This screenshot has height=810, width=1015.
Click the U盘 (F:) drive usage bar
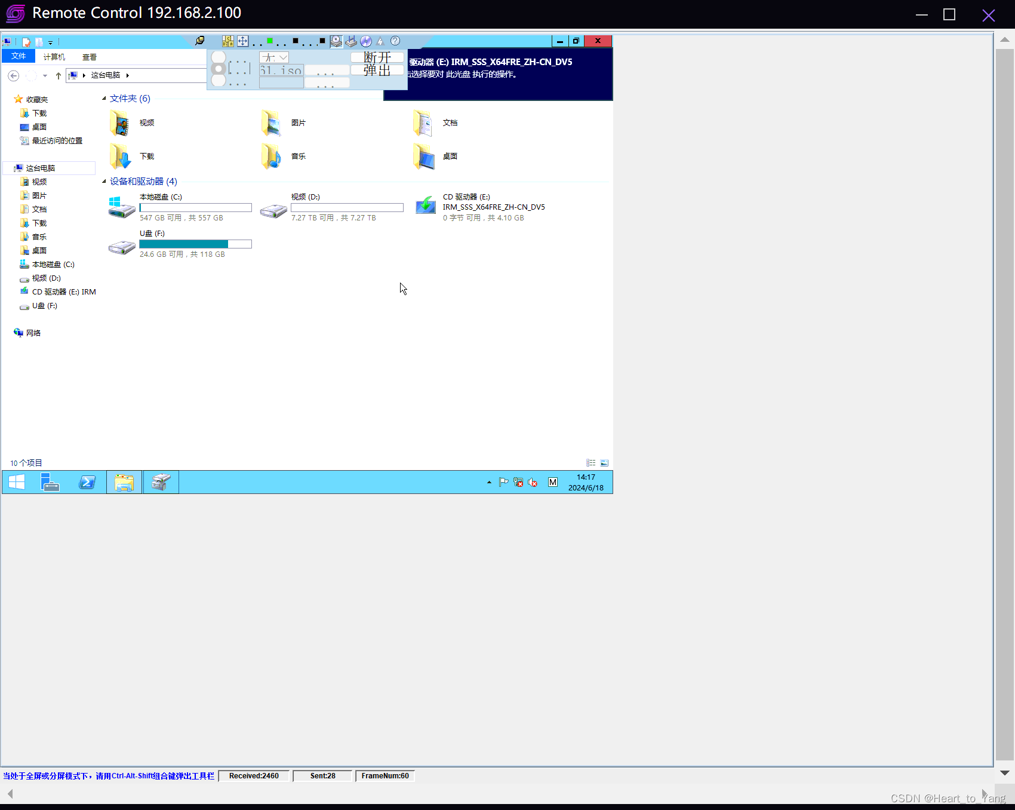[195, 244]
